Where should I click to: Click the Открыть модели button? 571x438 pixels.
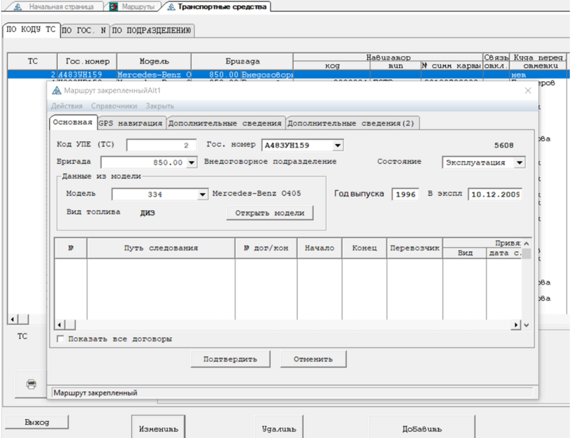[x=270, y=213]
